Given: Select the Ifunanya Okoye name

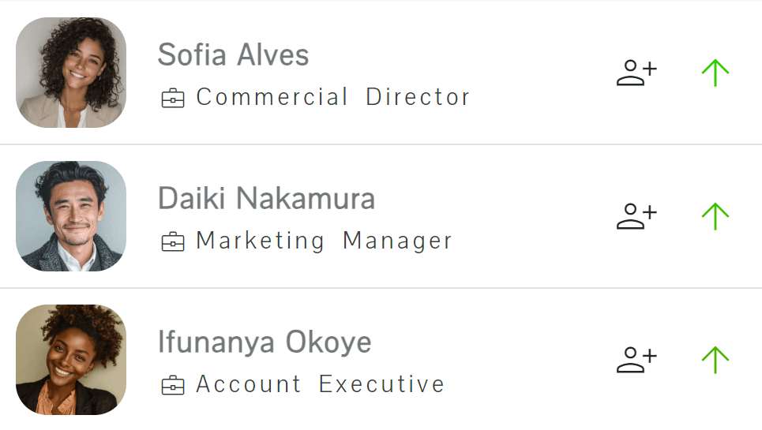Looking at the screenshot, I should pyautogui.click(x=265, y=342).
